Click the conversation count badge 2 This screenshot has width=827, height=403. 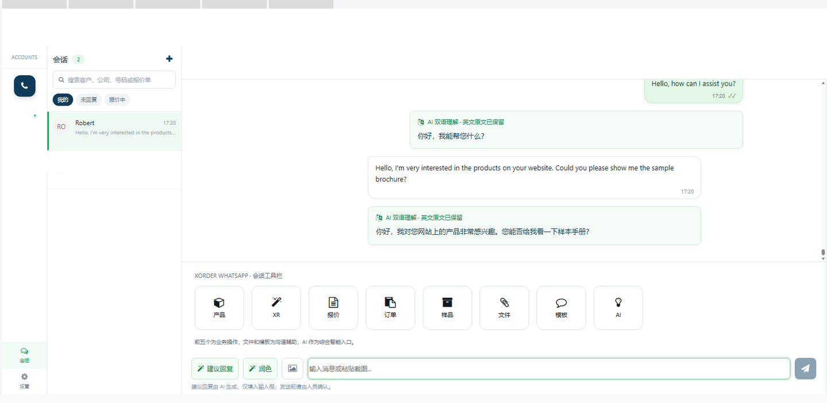click(78, 59)
